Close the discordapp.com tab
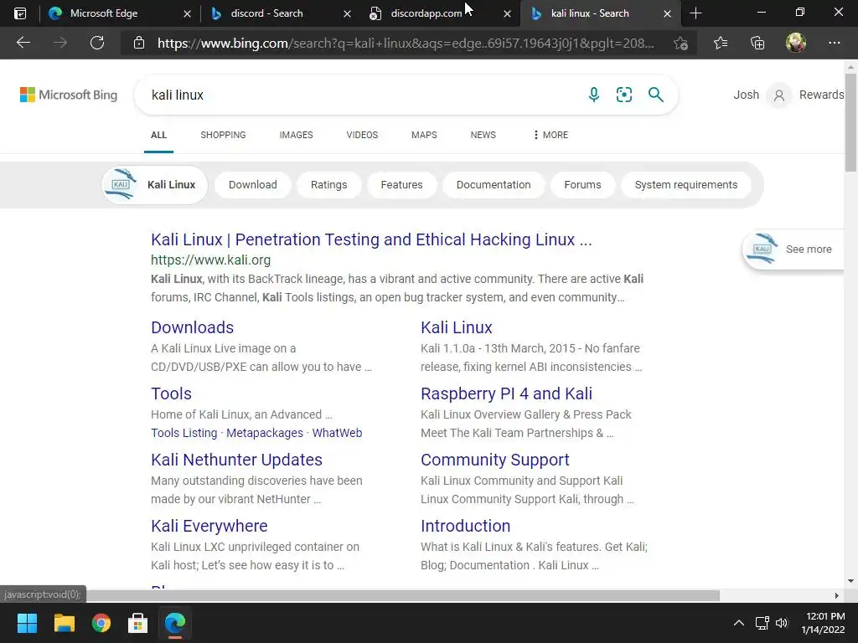This screenshot has width=858, height=643. tap(507, 13)
